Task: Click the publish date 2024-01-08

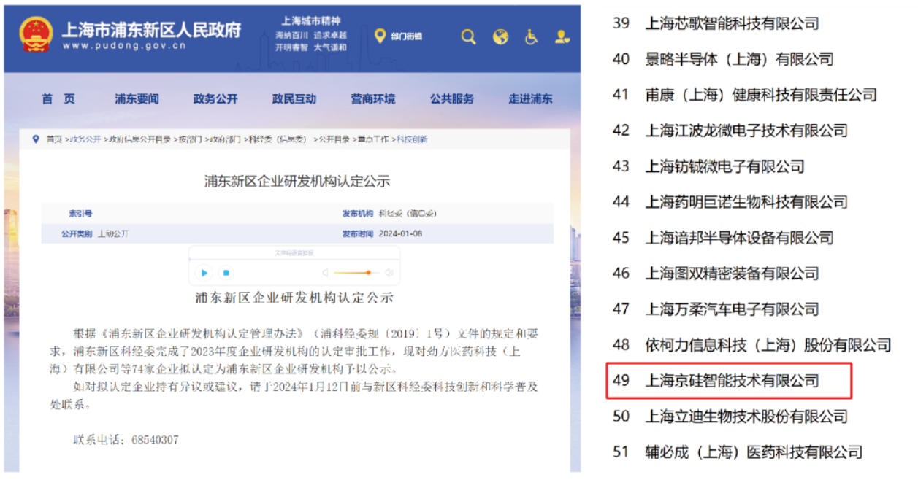Action: 400,234
